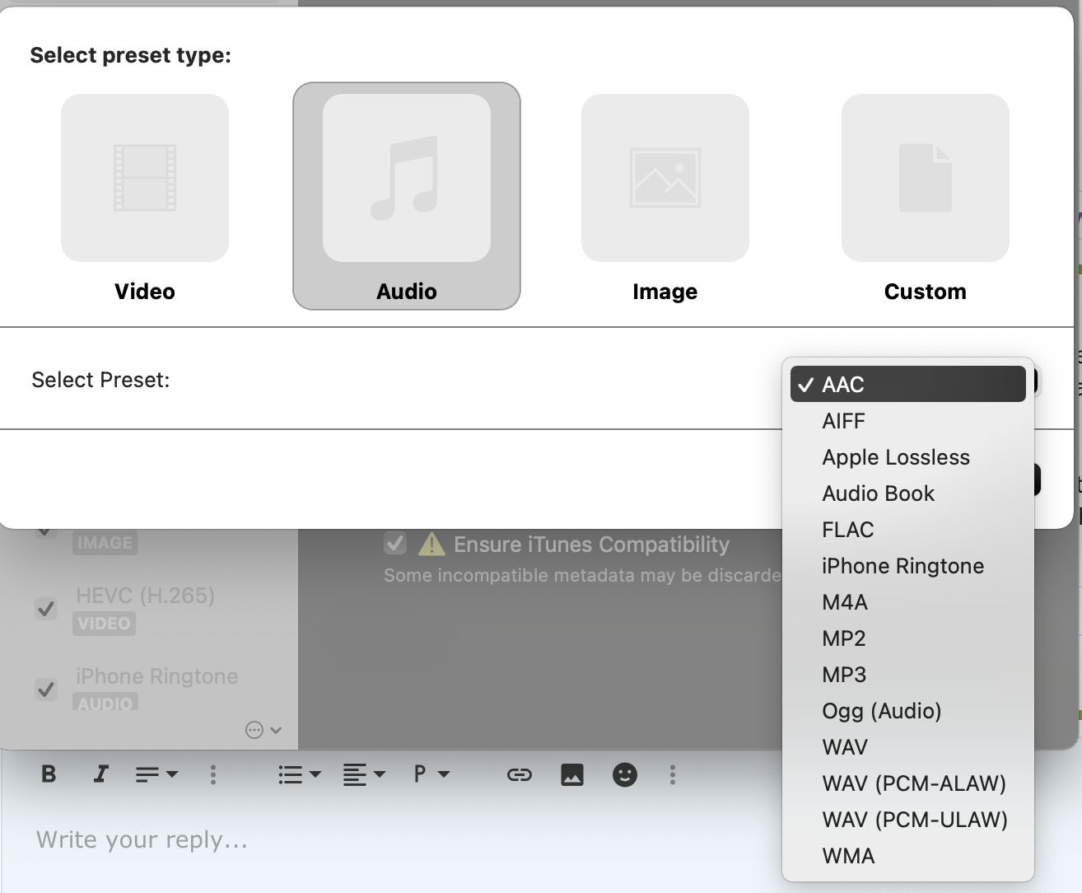This screenshot has width=1082, height=893.
Task: Uncheck the HEVC (H.265) preset
Action: pos(46,609)
